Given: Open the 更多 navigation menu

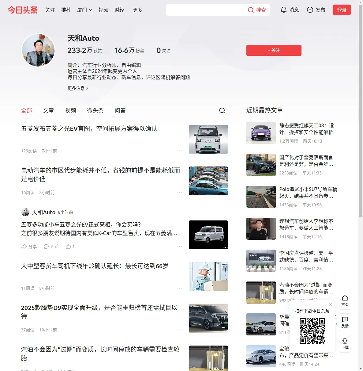Looking at the screenshot, I should pos(138,10).
